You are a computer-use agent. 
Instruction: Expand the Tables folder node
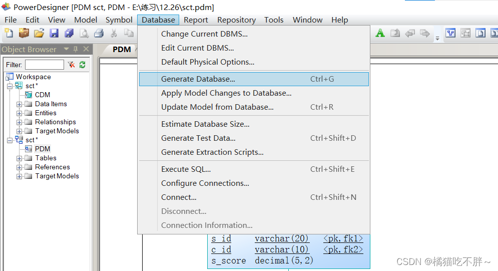click(20, 158)
